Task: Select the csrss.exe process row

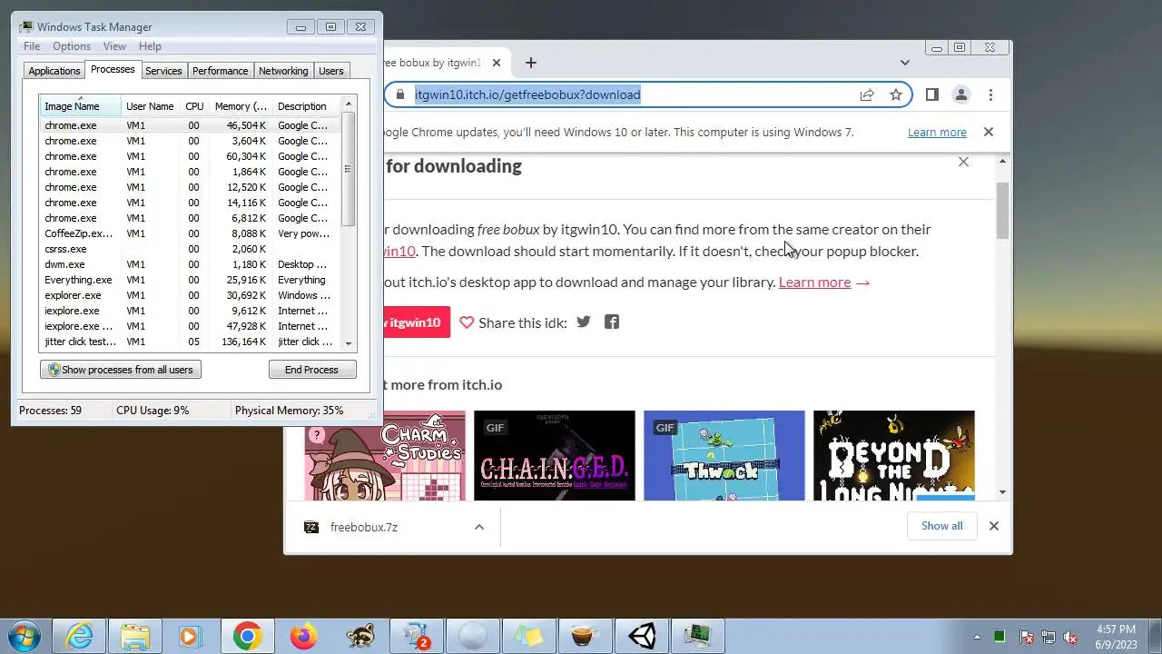Action: coord(190,249)
